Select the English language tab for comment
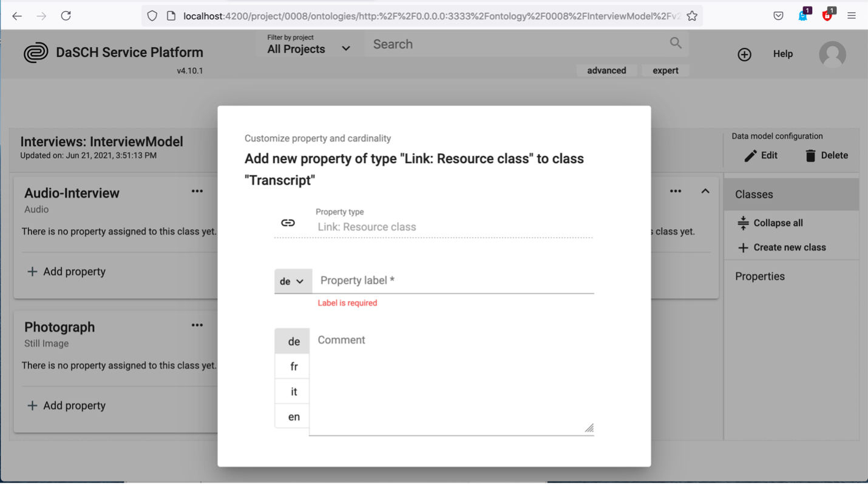The width and height of the screenshot is (868, 485). click(x=293, y=416)
